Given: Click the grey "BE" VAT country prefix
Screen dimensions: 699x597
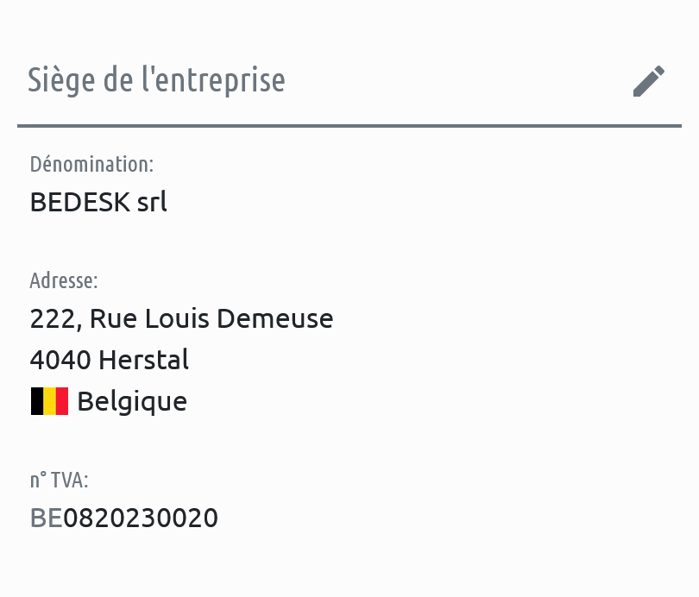Looking at the screenshot, I should coord(47,518).
